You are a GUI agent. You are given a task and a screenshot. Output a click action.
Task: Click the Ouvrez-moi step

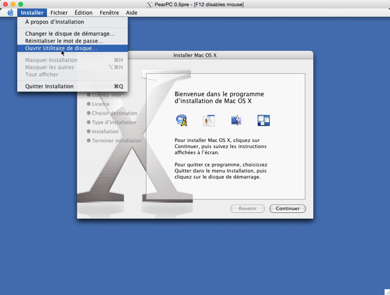(104, 94)
